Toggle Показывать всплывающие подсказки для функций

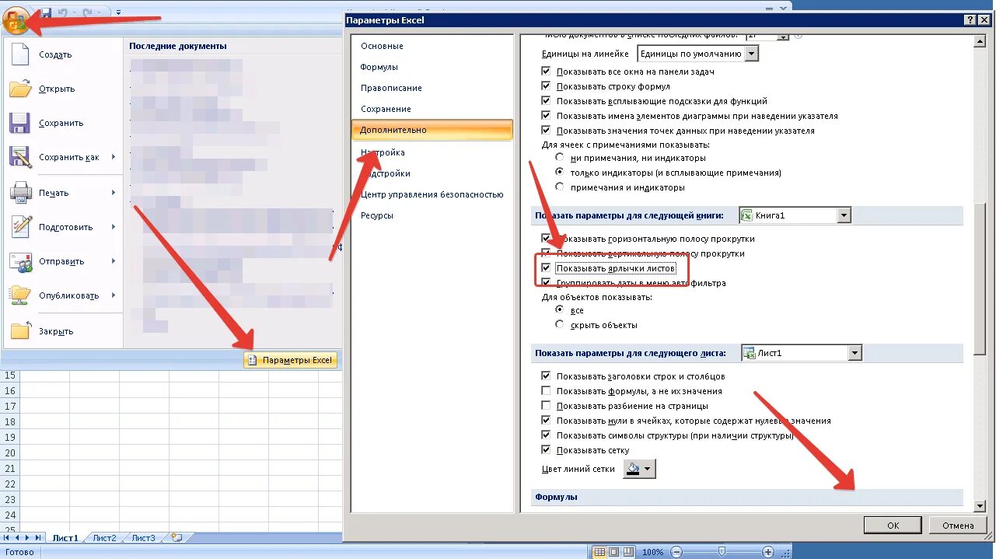[547, 101]
